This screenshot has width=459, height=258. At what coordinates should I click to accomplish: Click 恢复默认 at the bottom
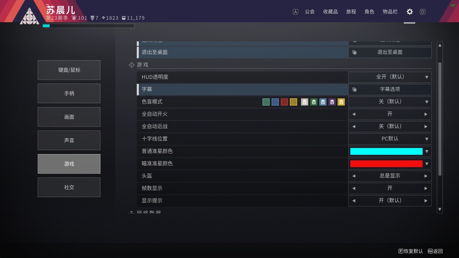[411, 251]
